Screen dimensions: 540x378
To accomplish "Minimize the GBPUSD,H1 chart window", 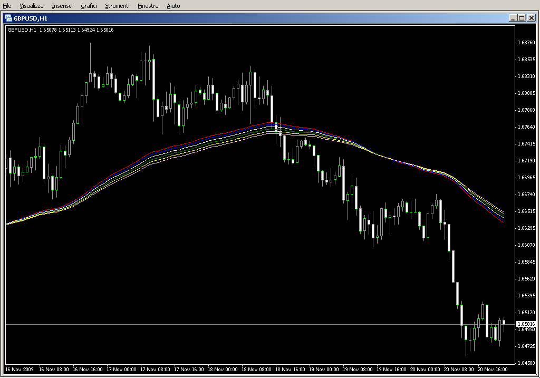I will (513, 18).
